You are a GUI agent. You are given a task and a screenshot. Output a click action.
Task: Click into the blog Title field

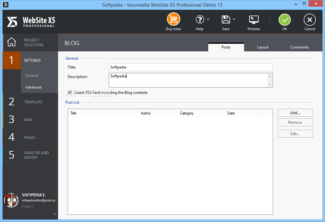190,67
